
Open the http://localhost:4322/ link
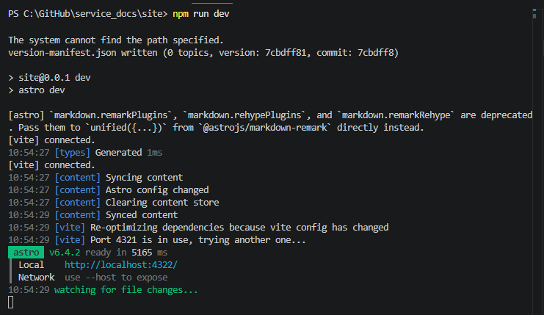(120, 265)
